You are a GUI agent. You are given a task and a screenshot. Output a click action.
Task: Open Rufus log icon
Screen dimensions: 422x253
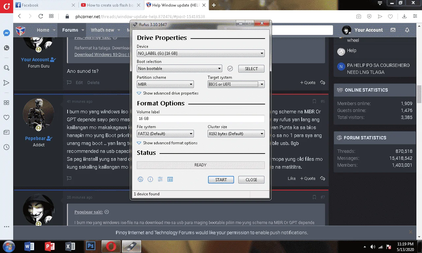(x=170, y=179)
